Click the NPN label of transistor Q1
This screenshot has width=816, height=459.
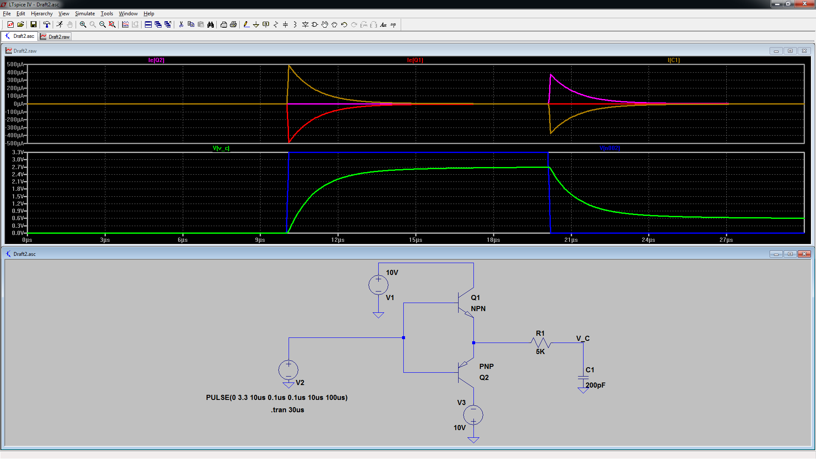coord(478,309)
